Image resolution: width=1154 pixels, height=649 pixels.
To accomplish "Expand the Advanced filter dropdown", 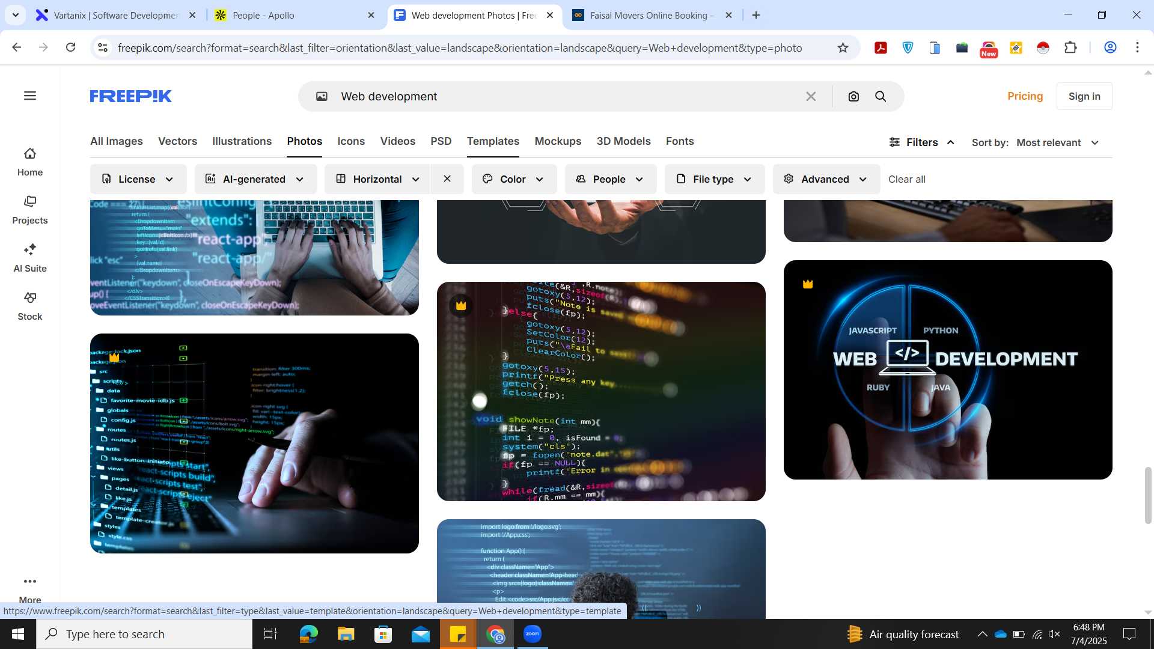I will tap(826, 179).
